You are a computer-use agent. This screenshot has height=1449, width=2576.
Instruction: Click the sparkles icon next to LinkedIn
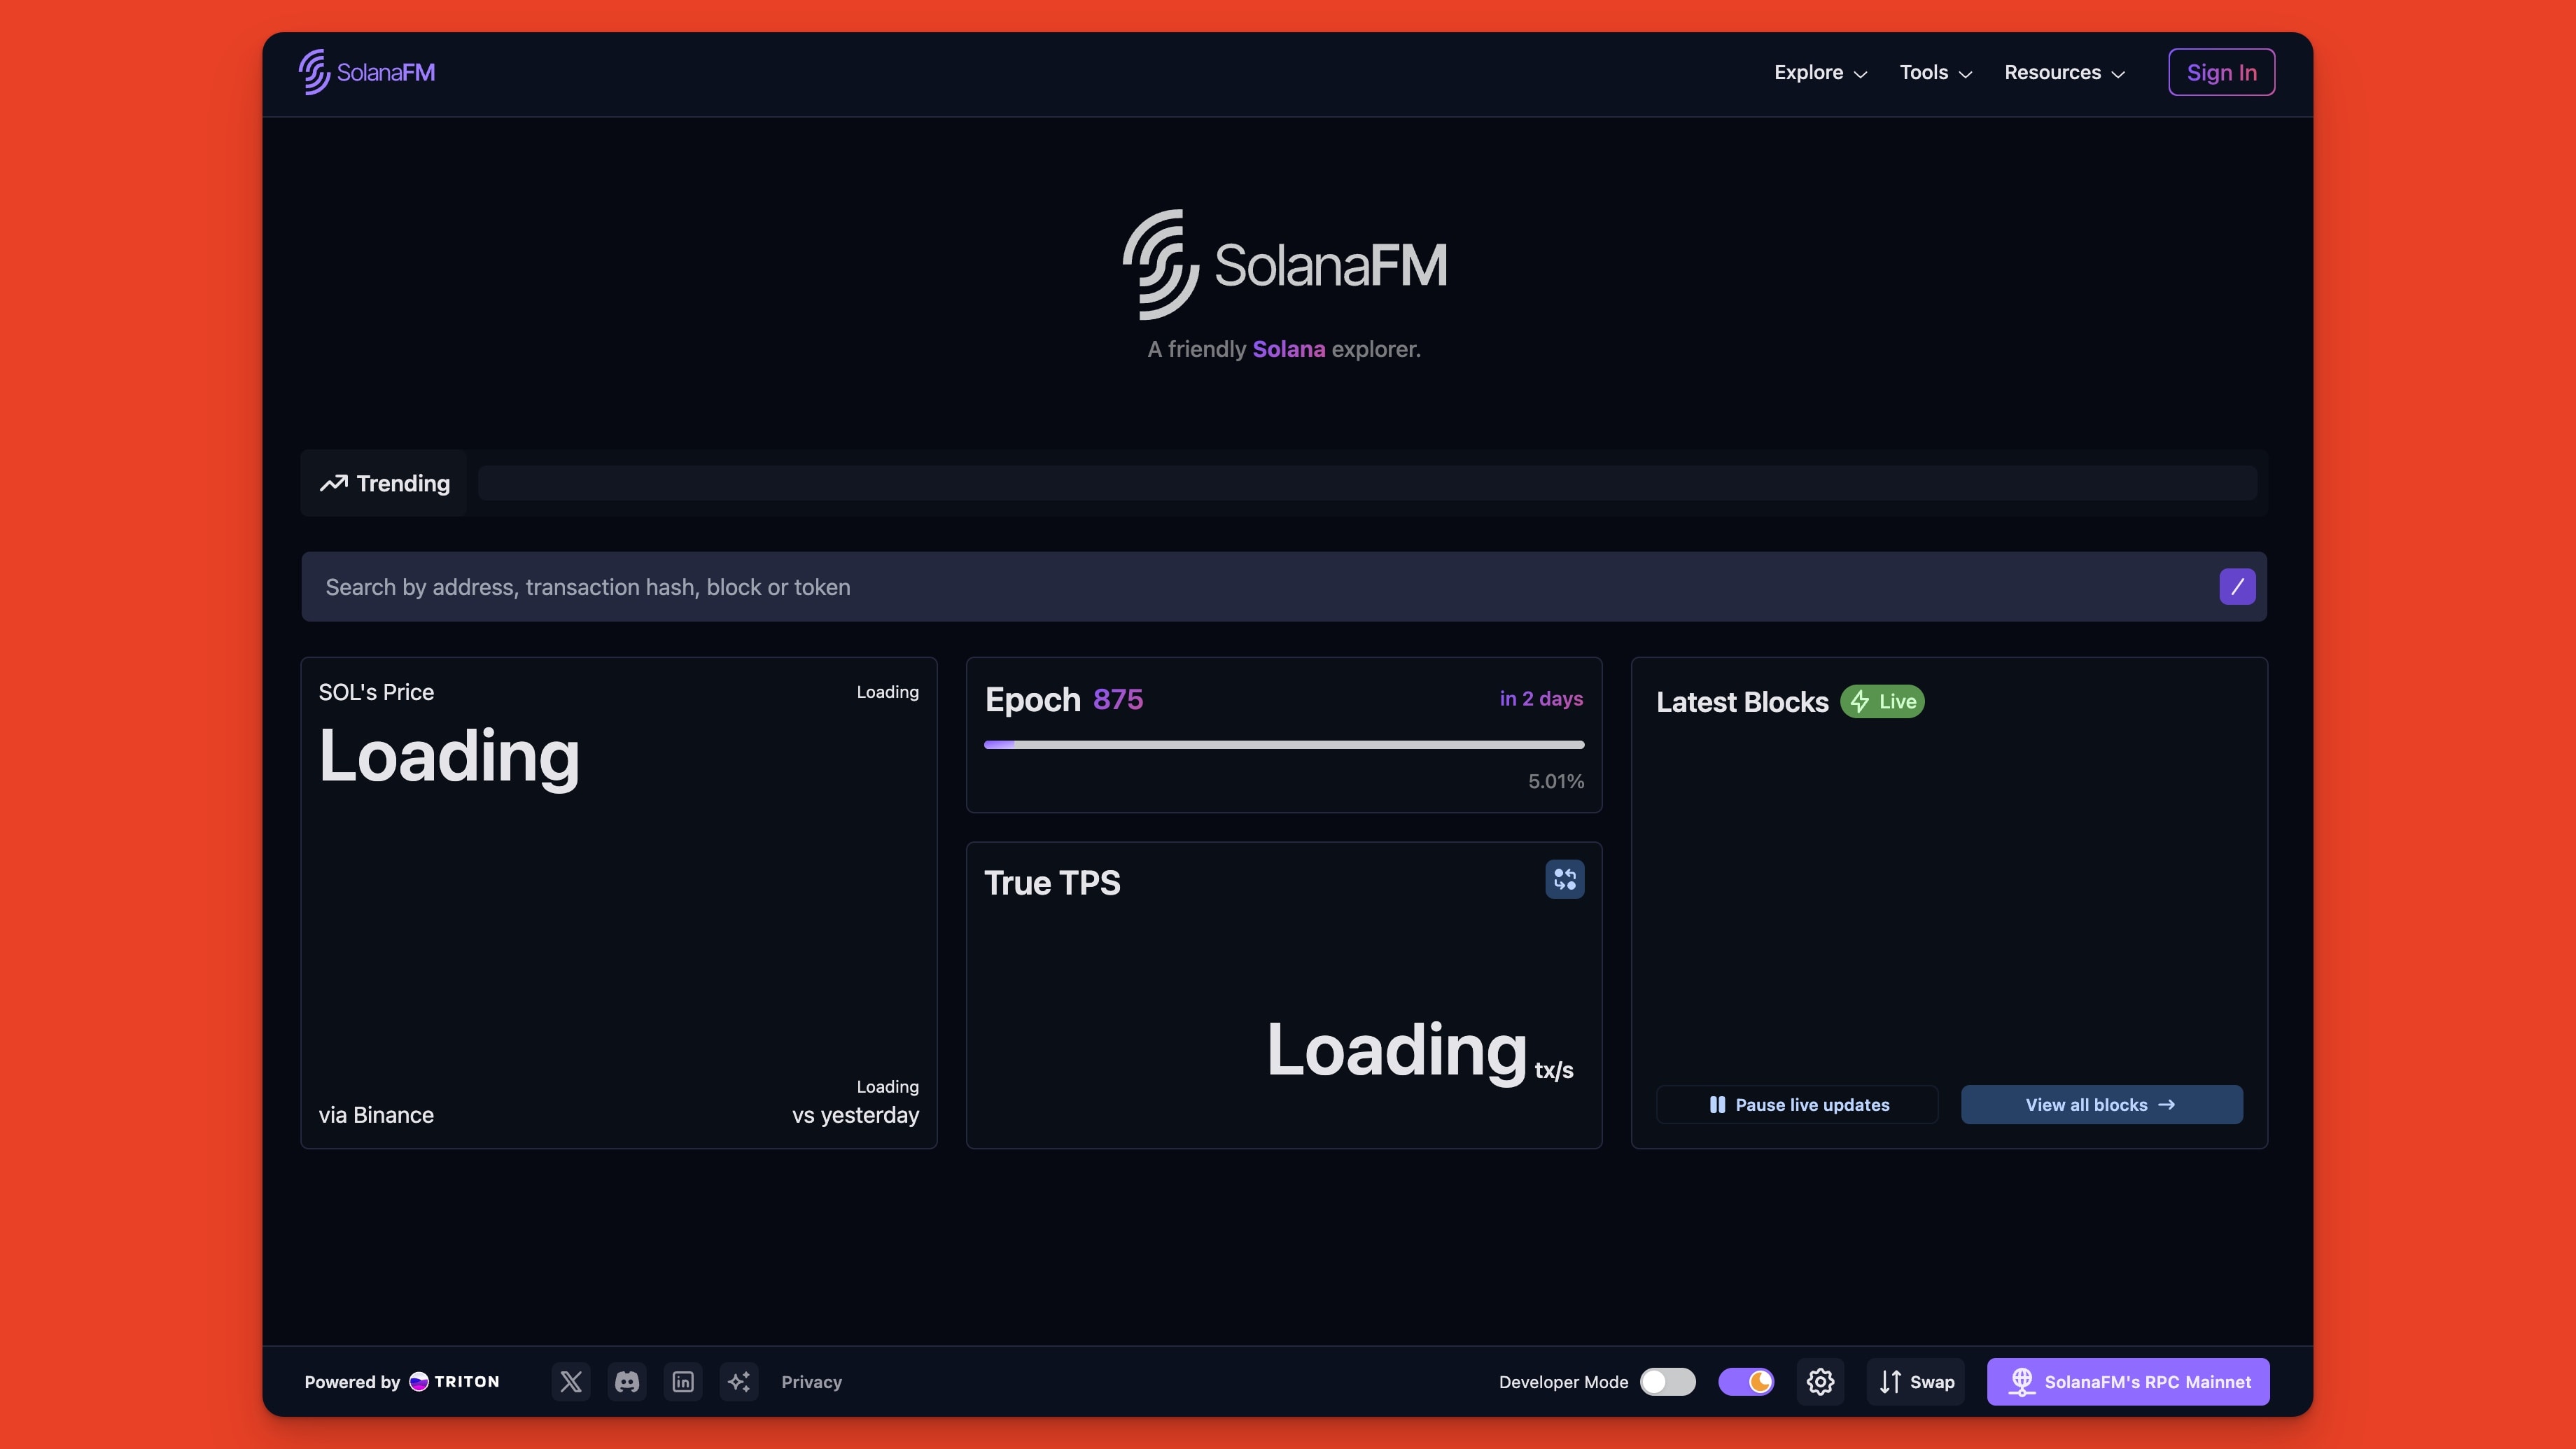(739, 1381)
